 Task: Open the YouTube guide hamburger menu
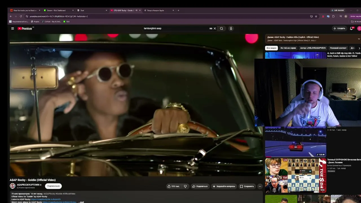pos(12,28)
